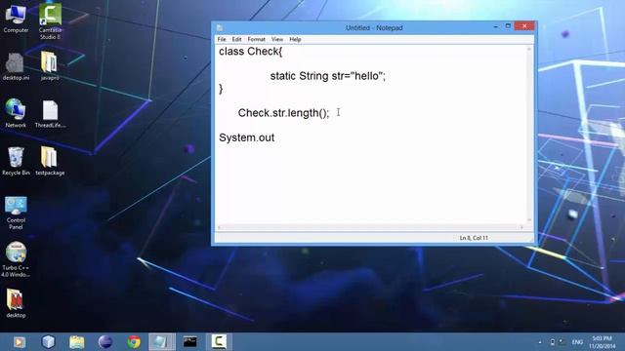Open File Explorer from the taskbar
625x351 pixels.
click(77, 342)
